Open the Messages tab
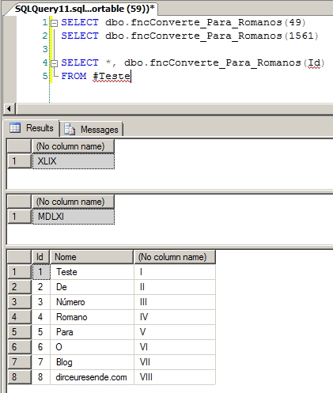This screenshot has height=393, width=333. [x=92, y=130]
